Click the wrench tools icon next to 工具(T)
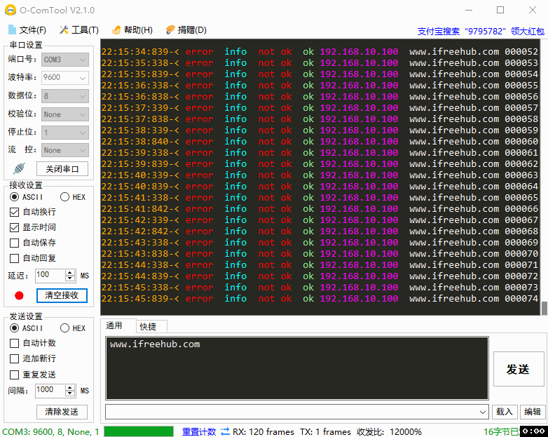Viewport: 548px width, 437px height. 64,29
